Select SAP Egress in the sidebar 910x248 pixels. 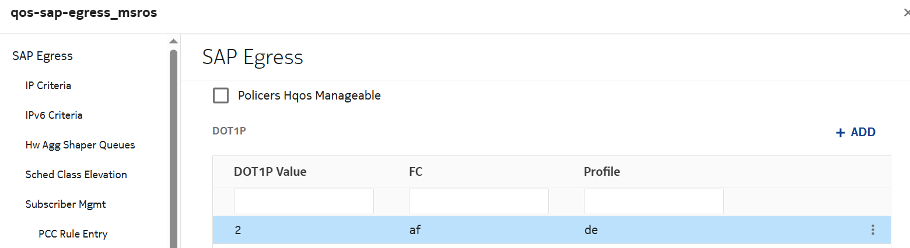coord(43,56)
